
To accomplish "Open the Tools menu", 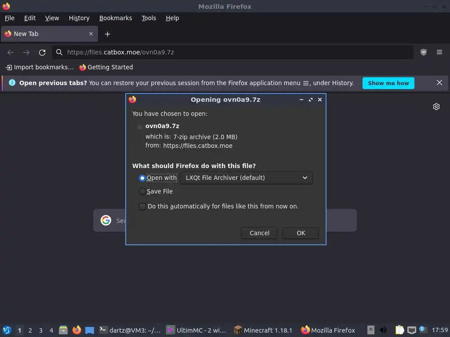I will click(x=149, y=18).
